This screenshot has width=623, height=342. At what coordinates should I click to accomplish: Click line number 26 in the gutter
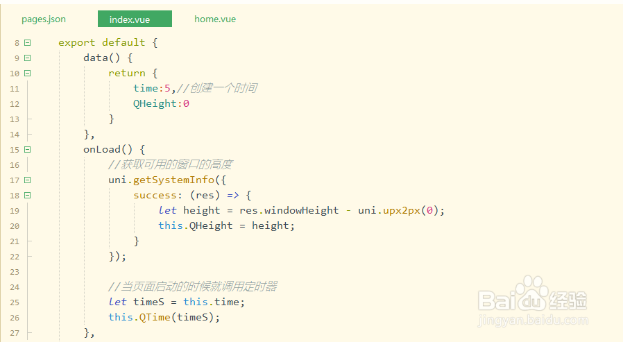coord(15,318)
